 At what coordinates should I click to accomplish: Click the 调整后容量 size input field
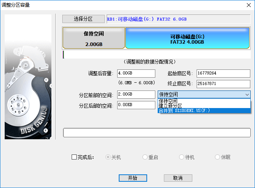(x=136, y=73)
